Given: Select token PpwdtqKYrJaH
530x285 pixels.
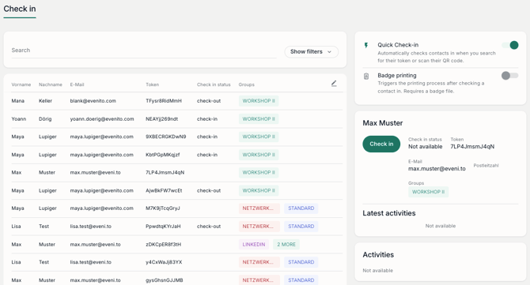Looking at the screenshot, I should [x=163, y=227].
